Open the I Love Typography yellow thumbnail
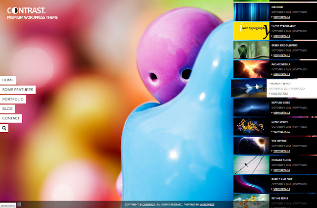This screenshot has height=208, width=317. click(x=252, y=31)
